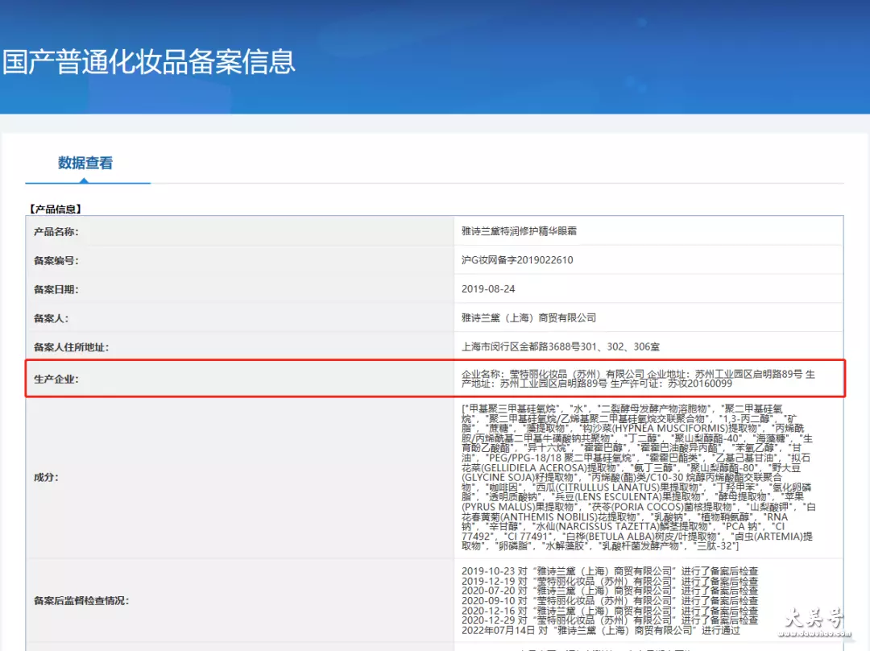Select the 2020-12-29 inspection record line

[610, 620]
